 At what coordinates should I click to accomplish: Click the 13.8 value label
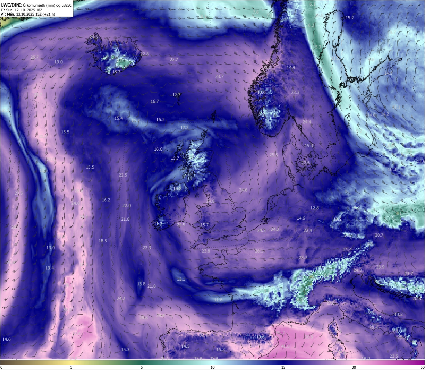click(141, 284)
